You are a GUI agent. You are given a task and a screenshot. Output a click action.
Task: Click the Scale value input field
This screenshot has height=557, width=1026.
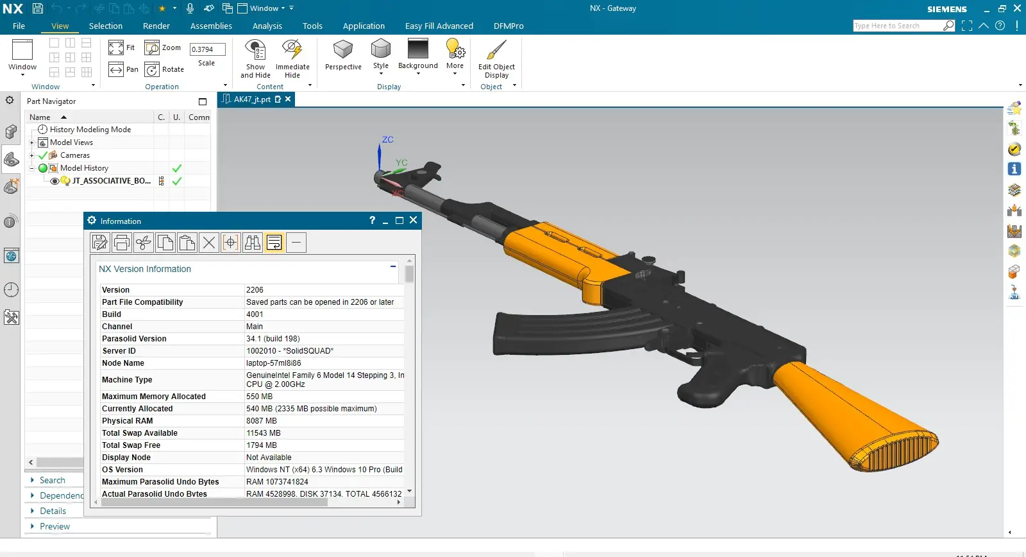pyautogui.click(x=208, y=49)
